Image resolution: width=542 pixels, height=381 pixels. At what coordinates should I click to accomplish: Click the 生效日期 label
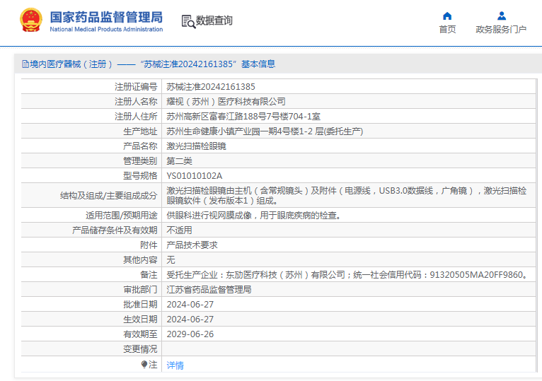[x=140, y=320]
